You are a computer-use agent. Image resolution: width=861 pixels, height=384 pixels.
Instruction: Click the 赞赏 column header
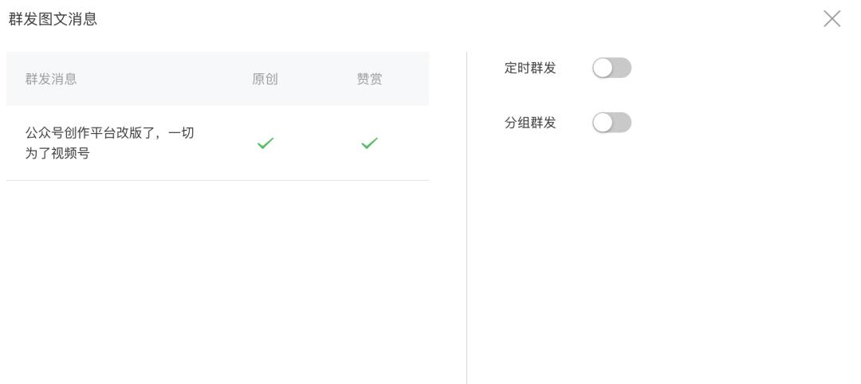(369, 79)
